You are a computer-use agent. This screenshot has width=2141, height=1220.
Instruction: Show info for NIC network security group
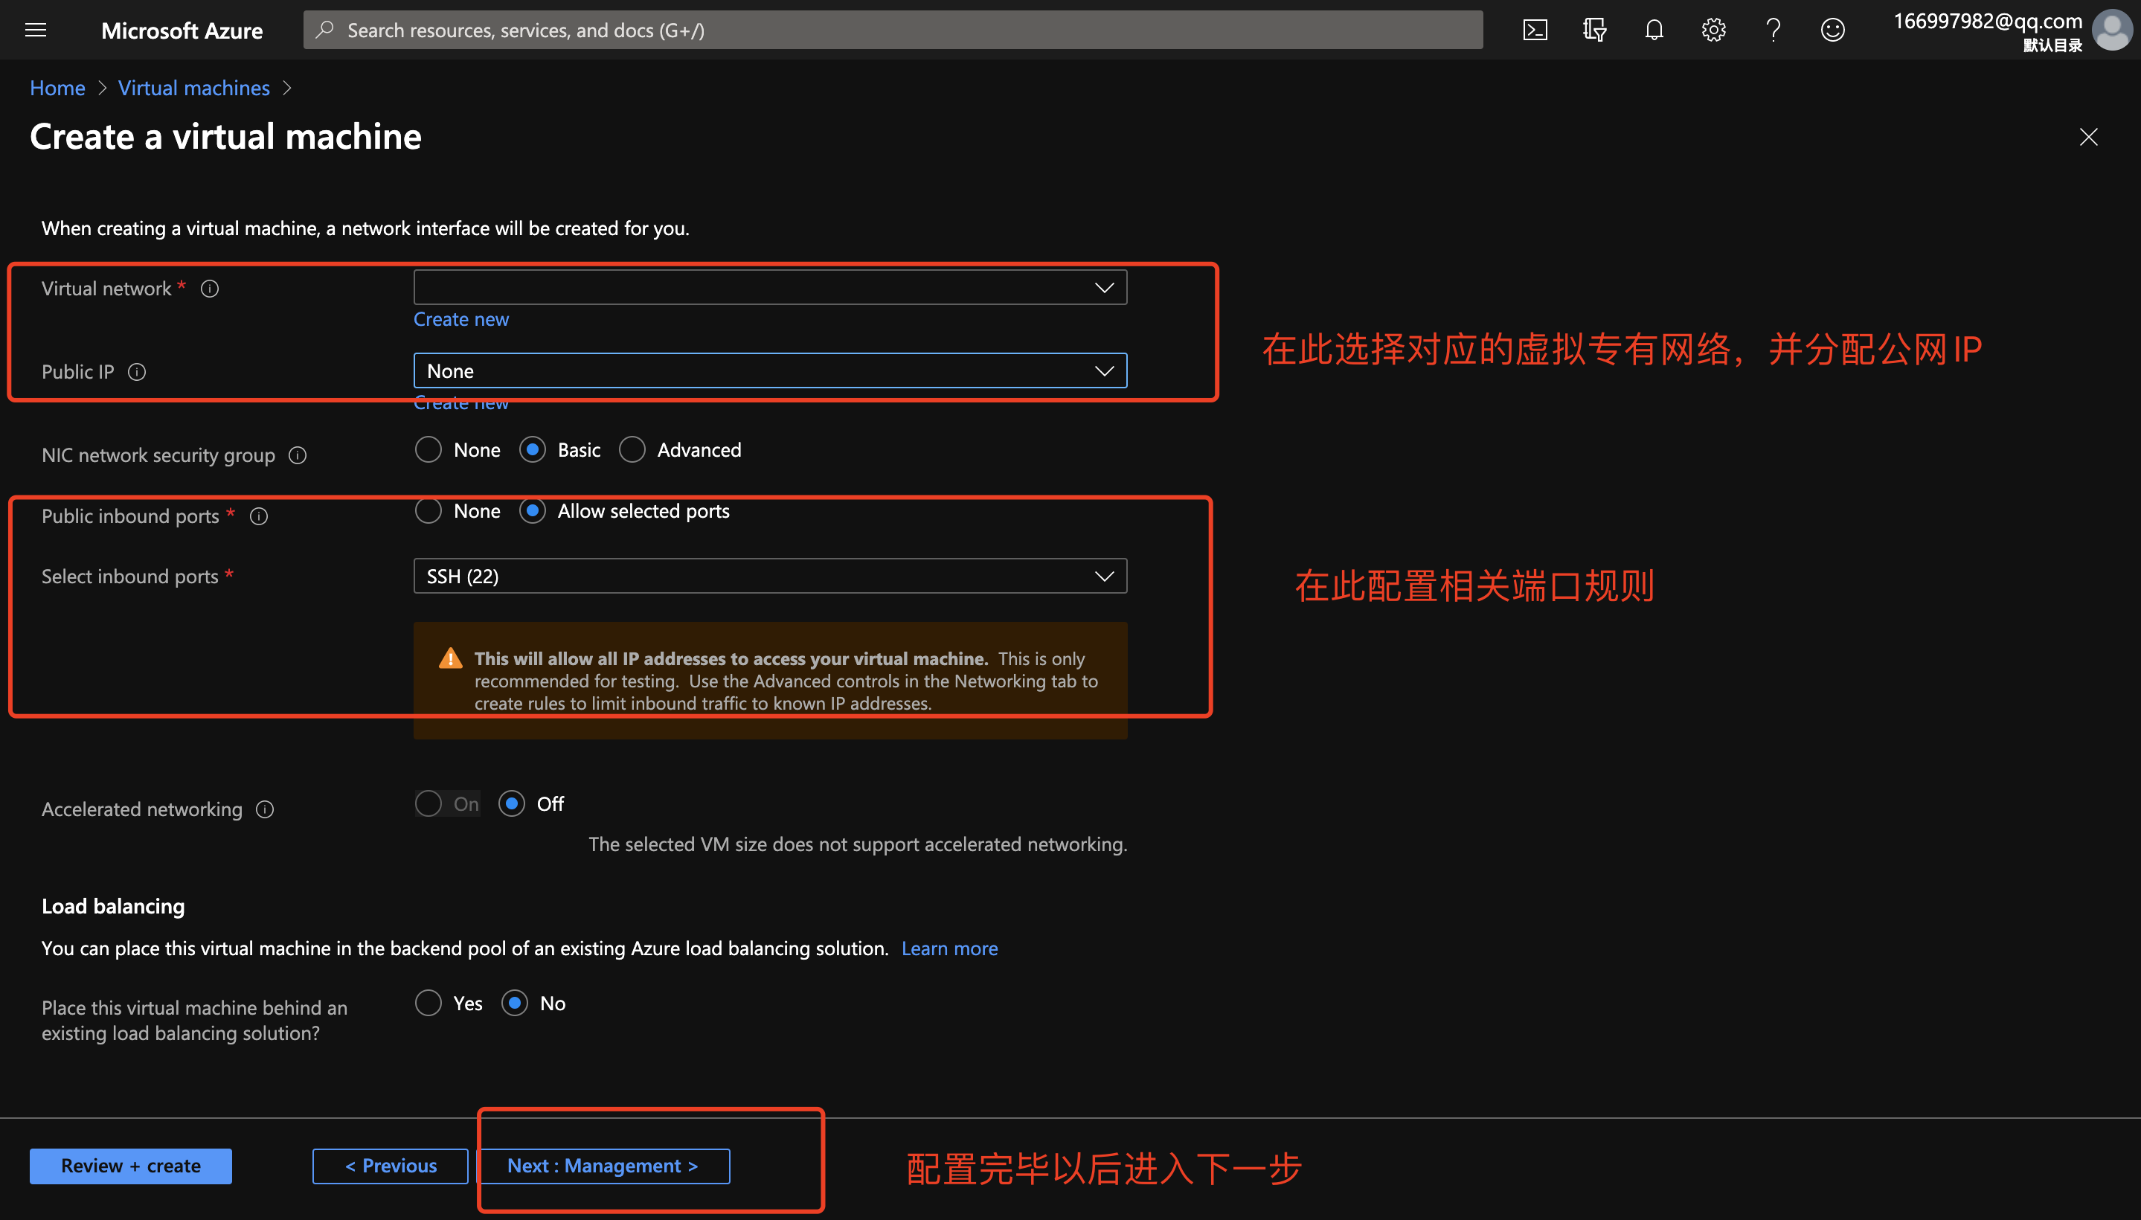click(298, 455)
